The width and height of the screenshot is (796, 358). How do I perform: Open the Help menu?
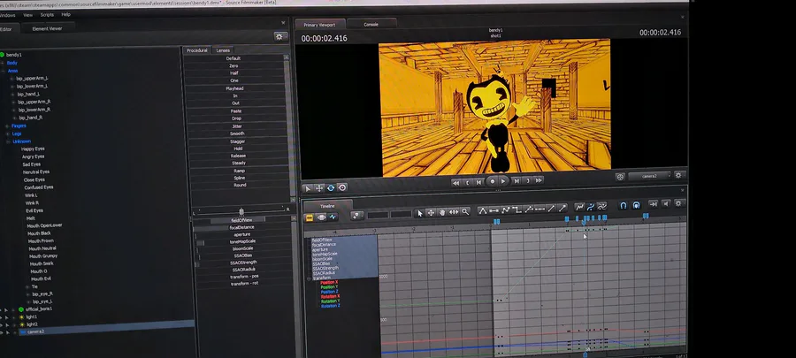coord(66,15)
